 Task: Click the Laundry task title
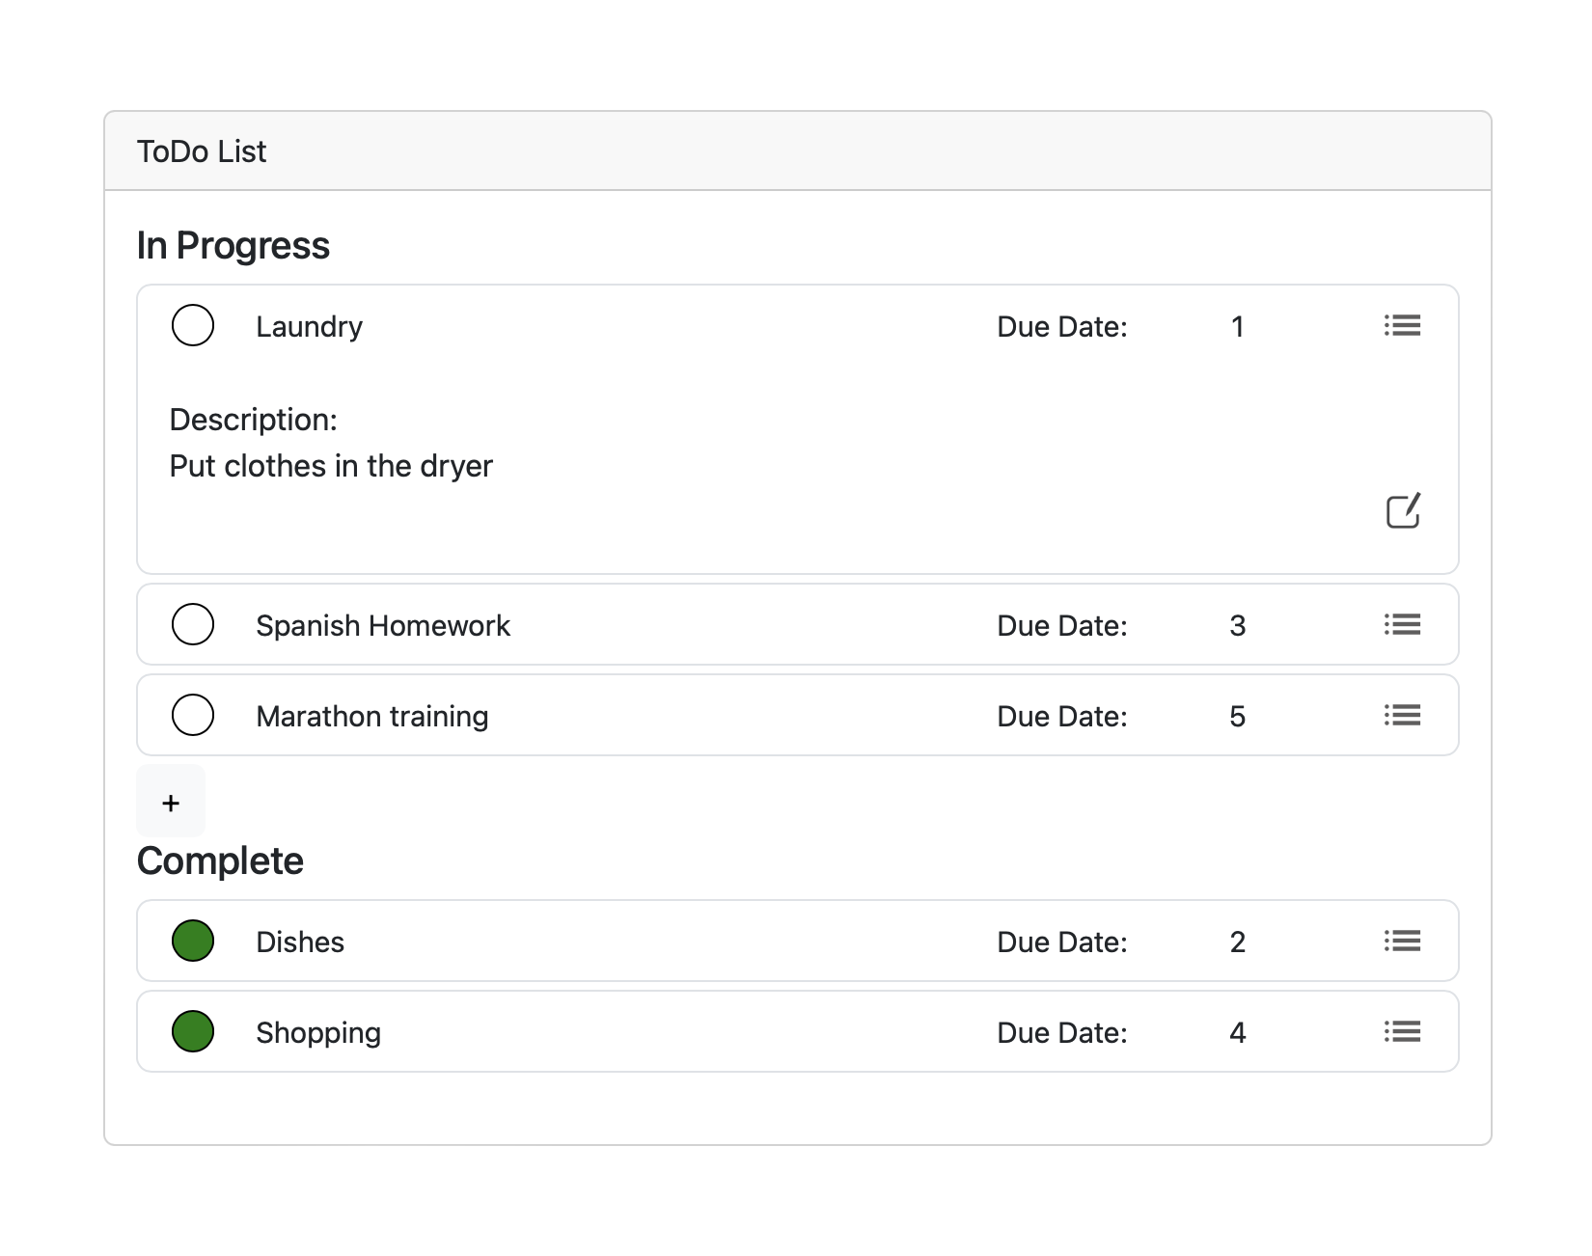coord(309,327)
